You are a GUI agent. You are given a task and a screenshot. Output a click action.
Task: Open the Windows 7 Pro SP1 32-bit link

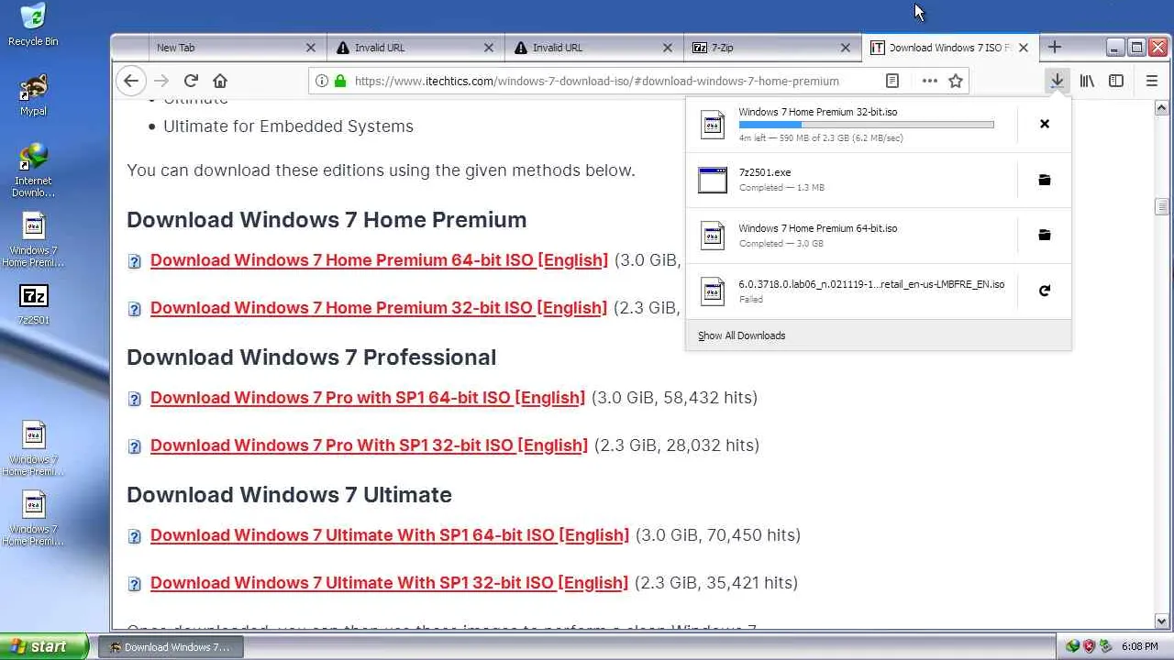click(369, 445)
